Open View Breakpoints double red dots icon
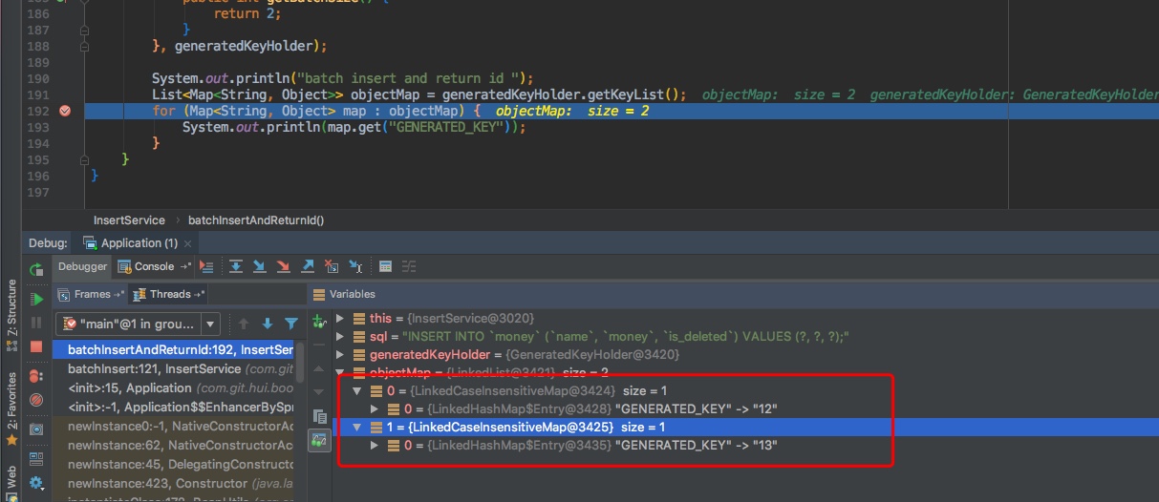Screen dimensions: 1159x502 (36, 376)
